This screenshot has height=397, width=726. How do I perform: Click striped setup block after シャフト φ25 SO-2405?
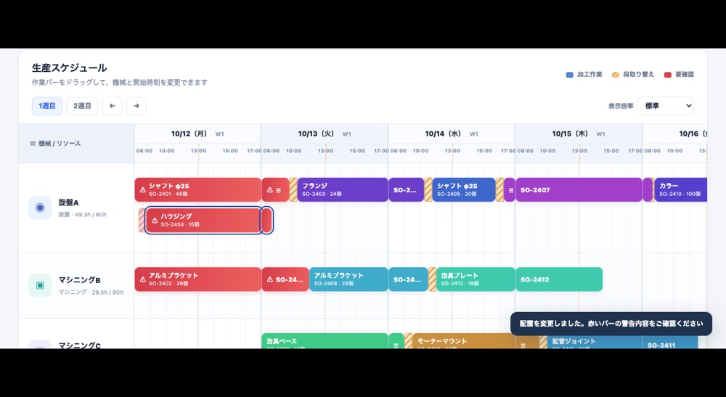[499, 189]
